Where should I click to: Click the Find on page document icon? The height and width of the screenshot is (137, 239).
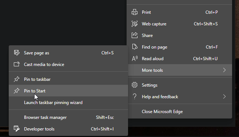click(135, 47)
